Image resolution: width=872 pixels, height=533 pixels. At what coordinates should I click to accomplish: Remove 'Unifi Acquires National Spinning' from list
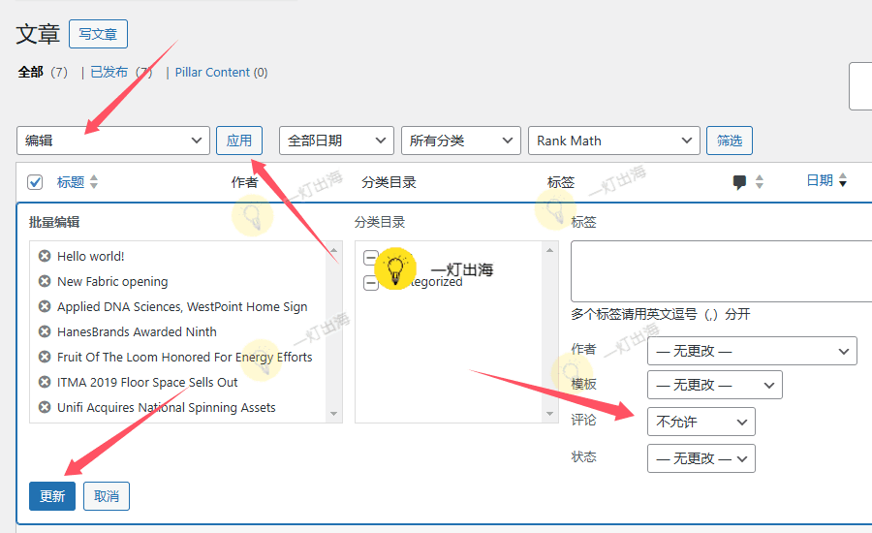coord(45,407)
